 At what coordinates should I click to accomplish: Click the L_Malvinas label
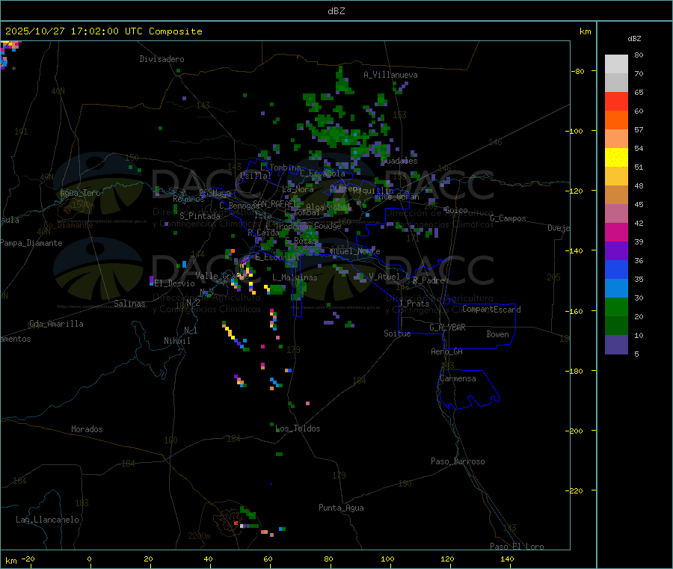[x=295, y=277]
